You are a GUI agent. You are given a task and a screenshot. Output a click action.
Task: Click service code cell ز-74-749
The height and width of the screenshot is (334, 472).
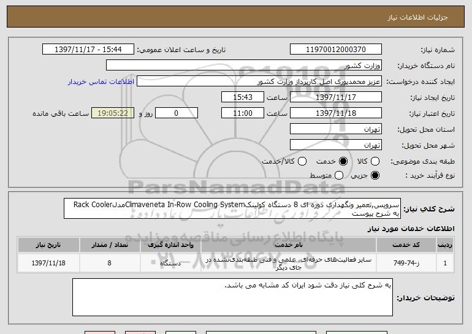pos(406,264)
